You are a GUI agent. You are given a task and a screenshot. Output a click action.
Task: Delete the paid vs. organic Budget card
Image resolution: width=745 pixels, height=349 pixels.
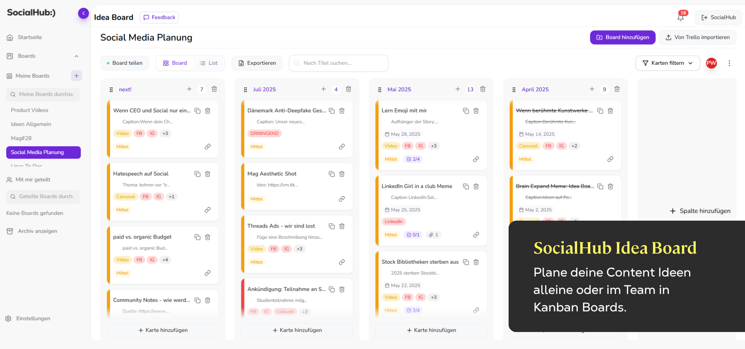tap(208, 237)
